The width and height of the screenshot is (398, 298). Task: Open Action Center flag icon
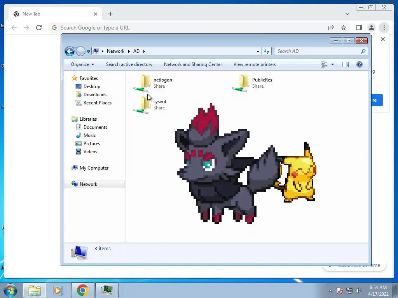tap(340, 291)
